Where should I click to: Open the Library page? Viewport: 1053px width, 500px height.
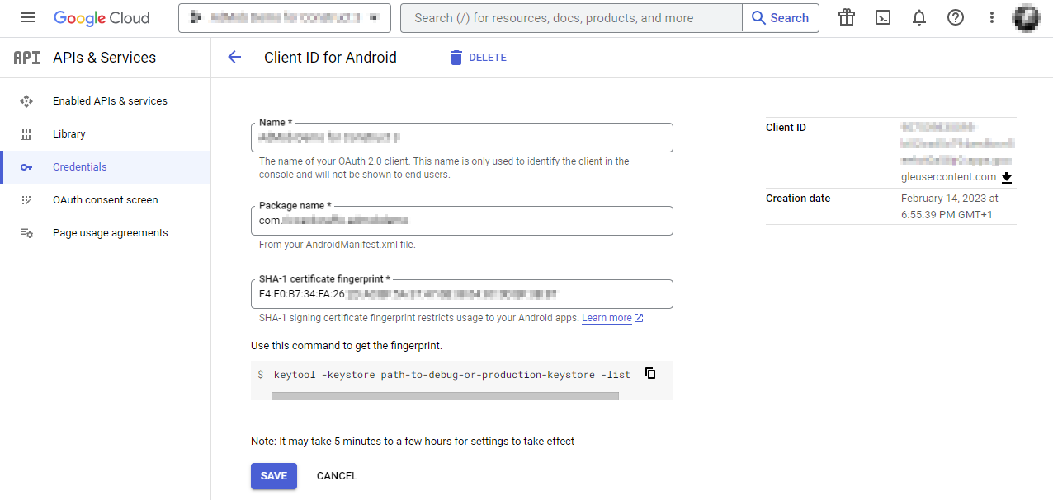[x=69, y=134]
